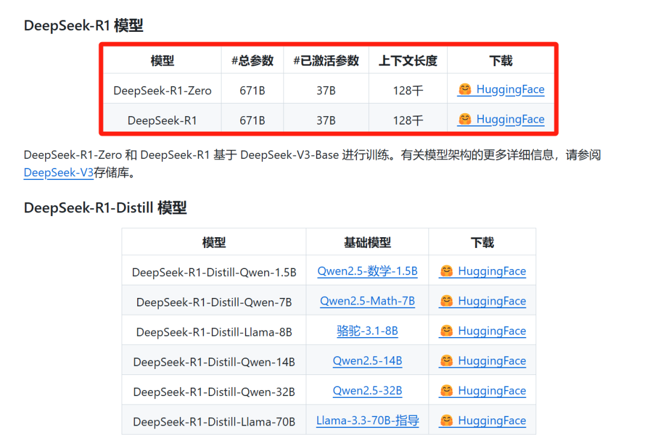Open the Qwen2.5-数学-1.5B base model link
Screen dimensions: 650x443
(x=367, y=271)
